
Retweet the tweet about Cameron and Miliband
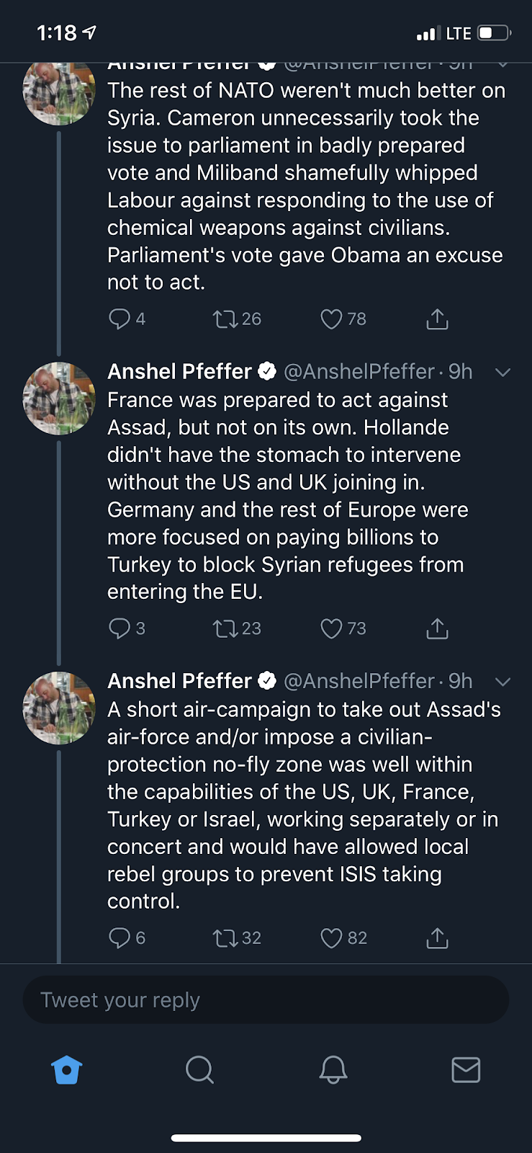click(225, 319)
